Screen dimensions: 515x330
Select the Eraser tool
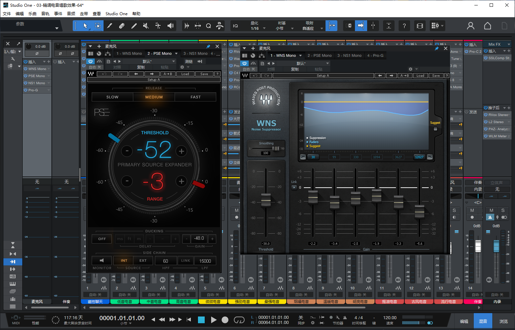click(x=122, y=26)
